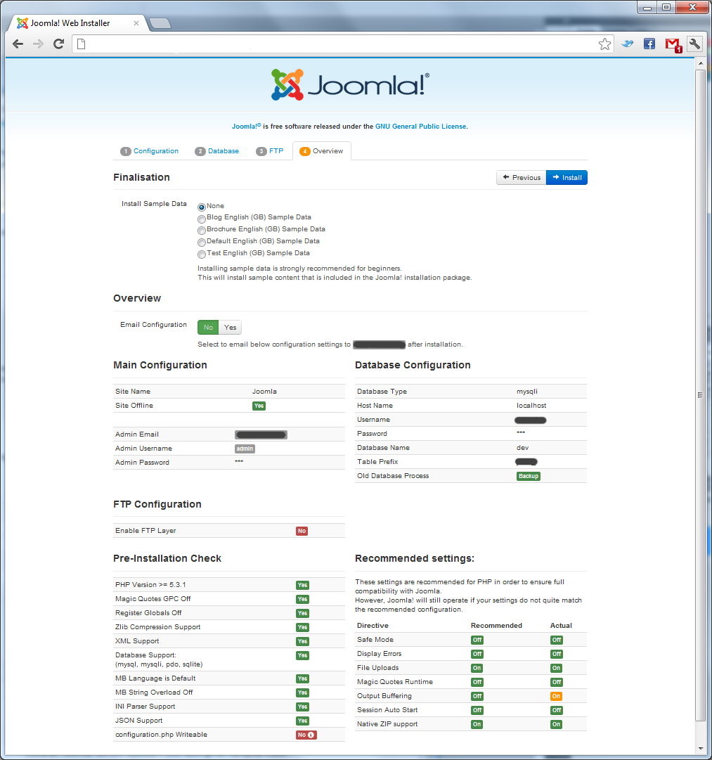712x760 pixels.
Task: Reload the page with the refresh icon
Action: pos(58,44)
